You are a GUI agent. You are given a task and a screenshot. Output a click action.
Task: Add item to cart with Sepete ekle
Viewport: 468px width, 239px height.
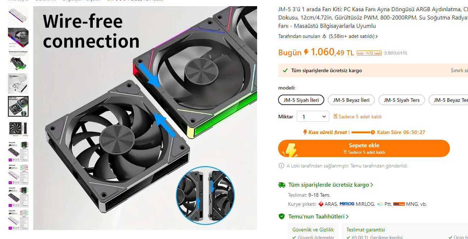364,148
